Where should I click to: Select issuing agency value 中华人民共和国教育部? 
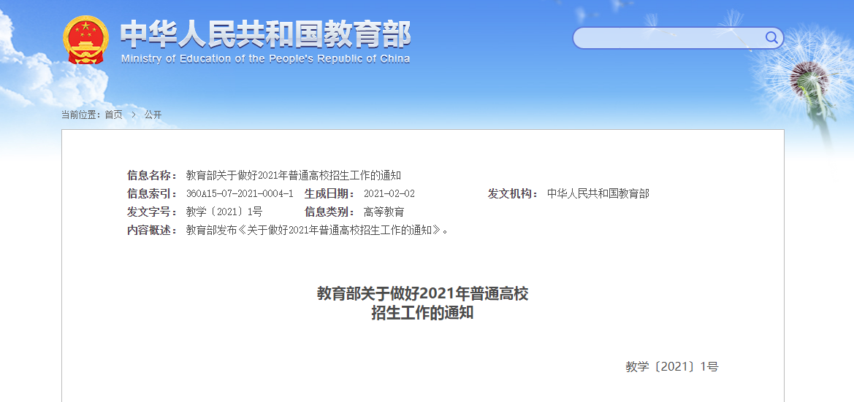598,193
